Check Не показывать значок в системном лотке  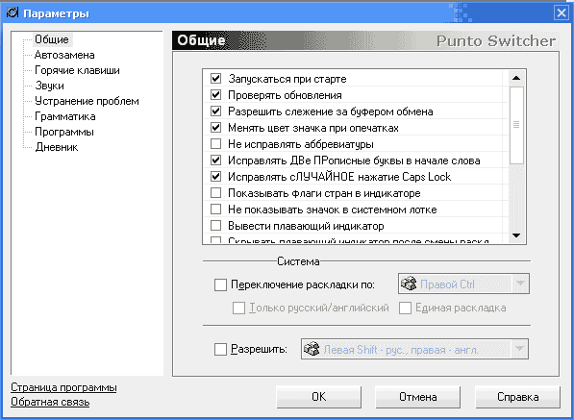[216, 210]
